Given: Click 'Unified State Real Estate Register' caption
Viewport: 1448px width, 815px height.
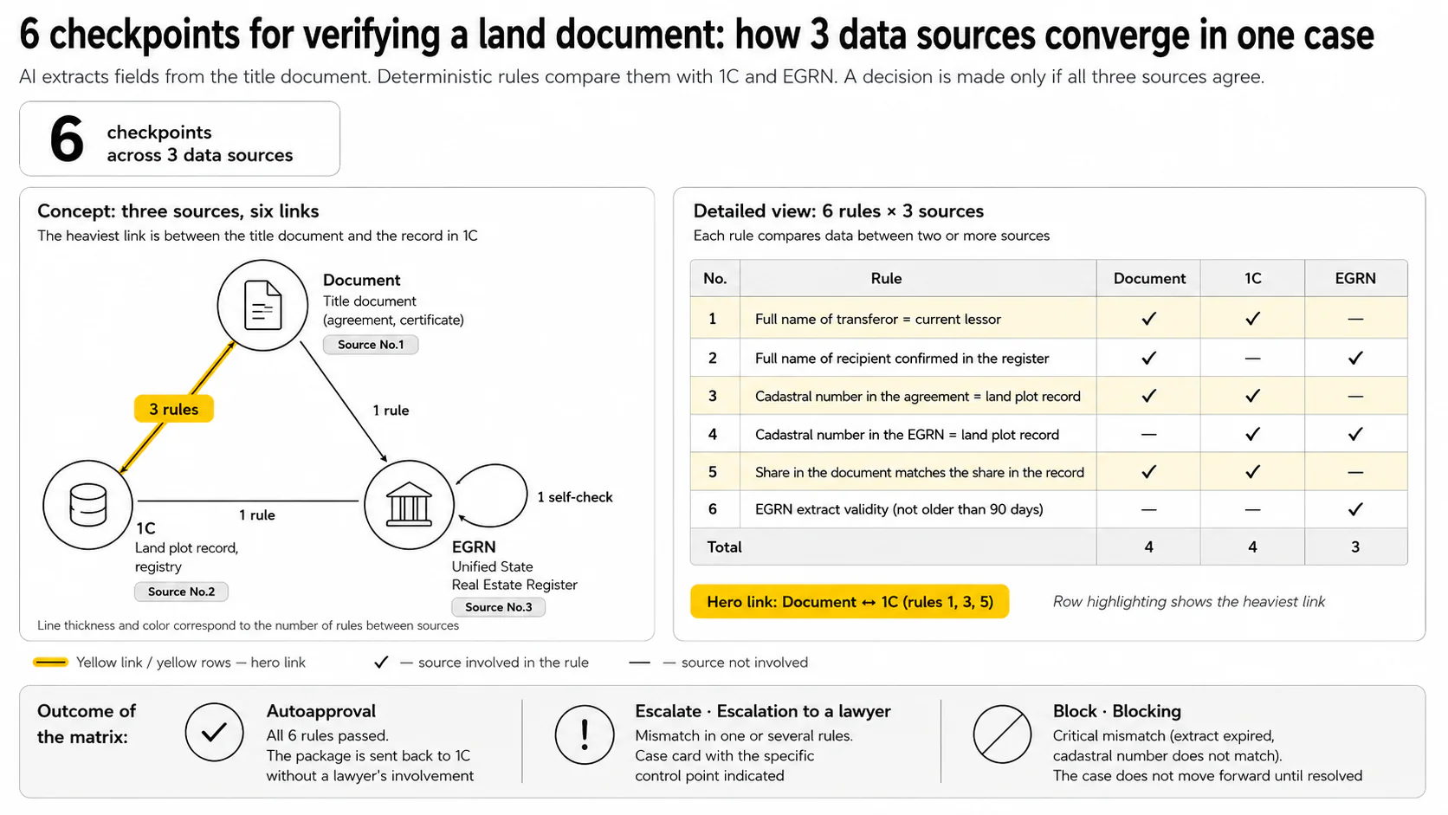Looking at the screenshot, I should [514, 576].
